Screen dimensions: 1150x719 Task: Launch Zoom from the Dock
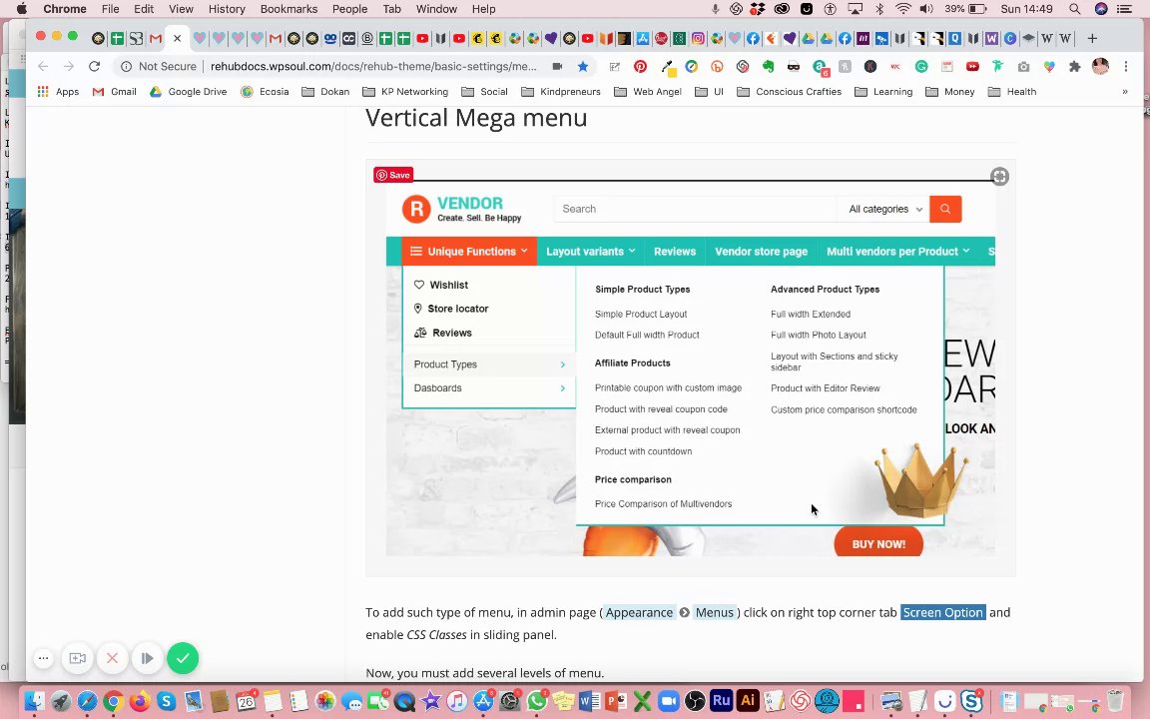point(668,701)
